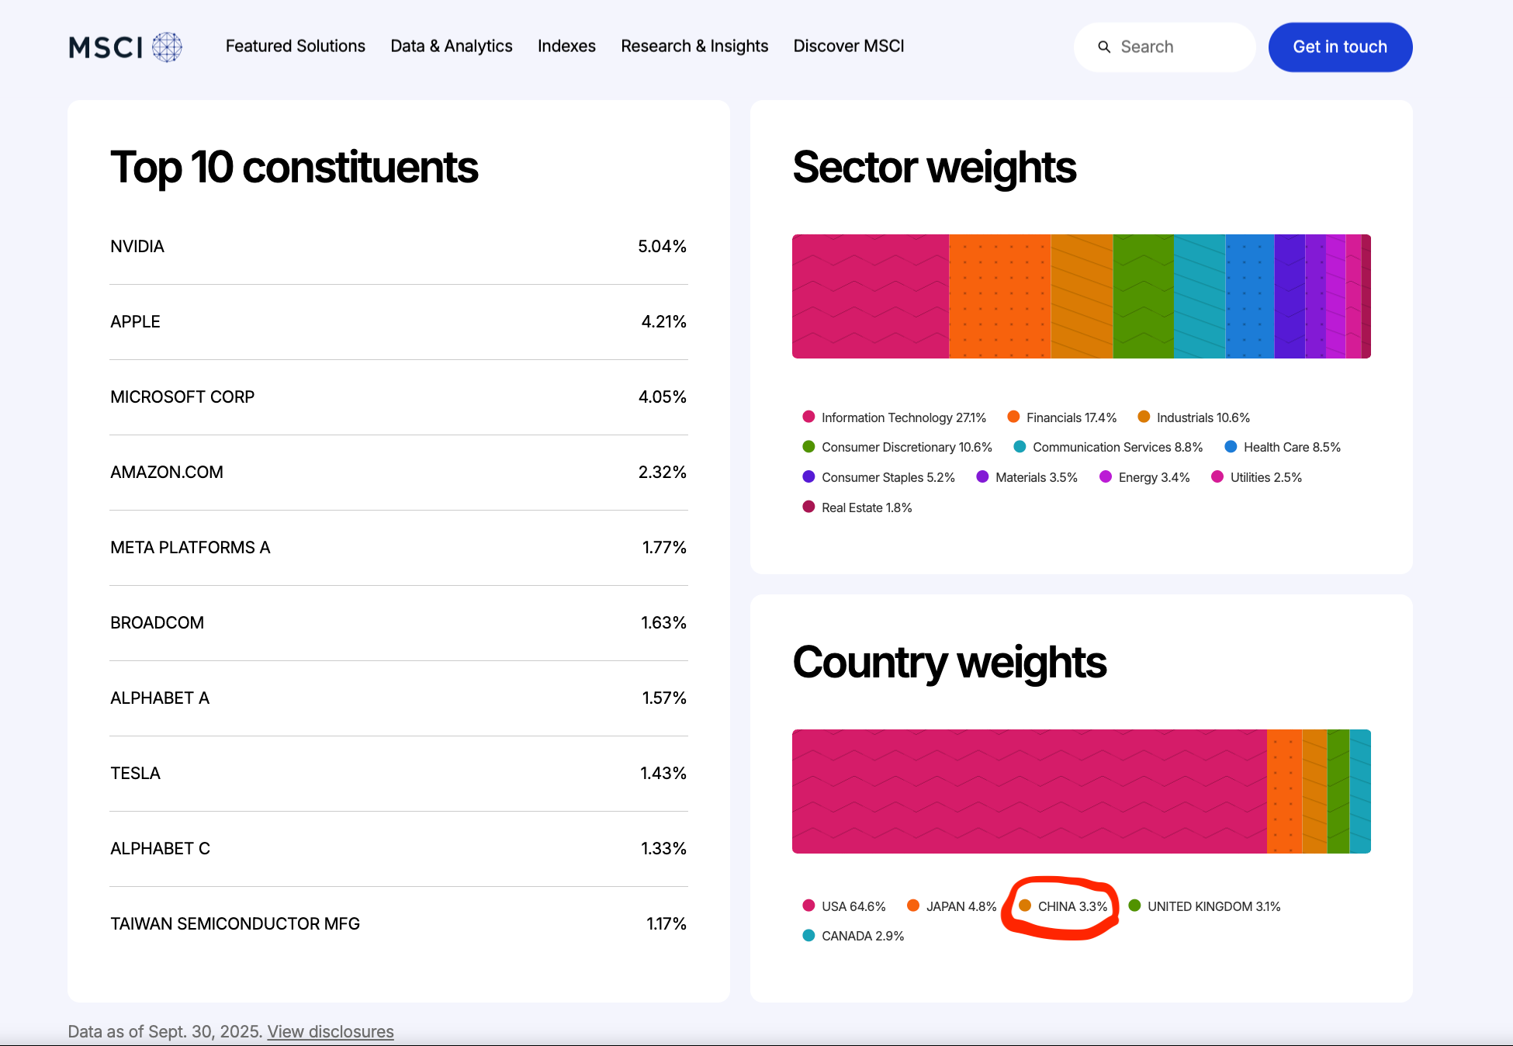Click the MSCI globe logo icon
This screenshot has width=1513, height=1046.
pyautogui.click(x=167, y=47)
